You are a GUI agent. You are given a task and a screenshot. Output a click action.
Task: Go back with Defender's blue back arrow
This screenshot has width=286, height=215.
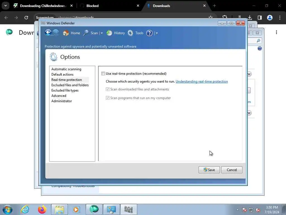point(48,33)
